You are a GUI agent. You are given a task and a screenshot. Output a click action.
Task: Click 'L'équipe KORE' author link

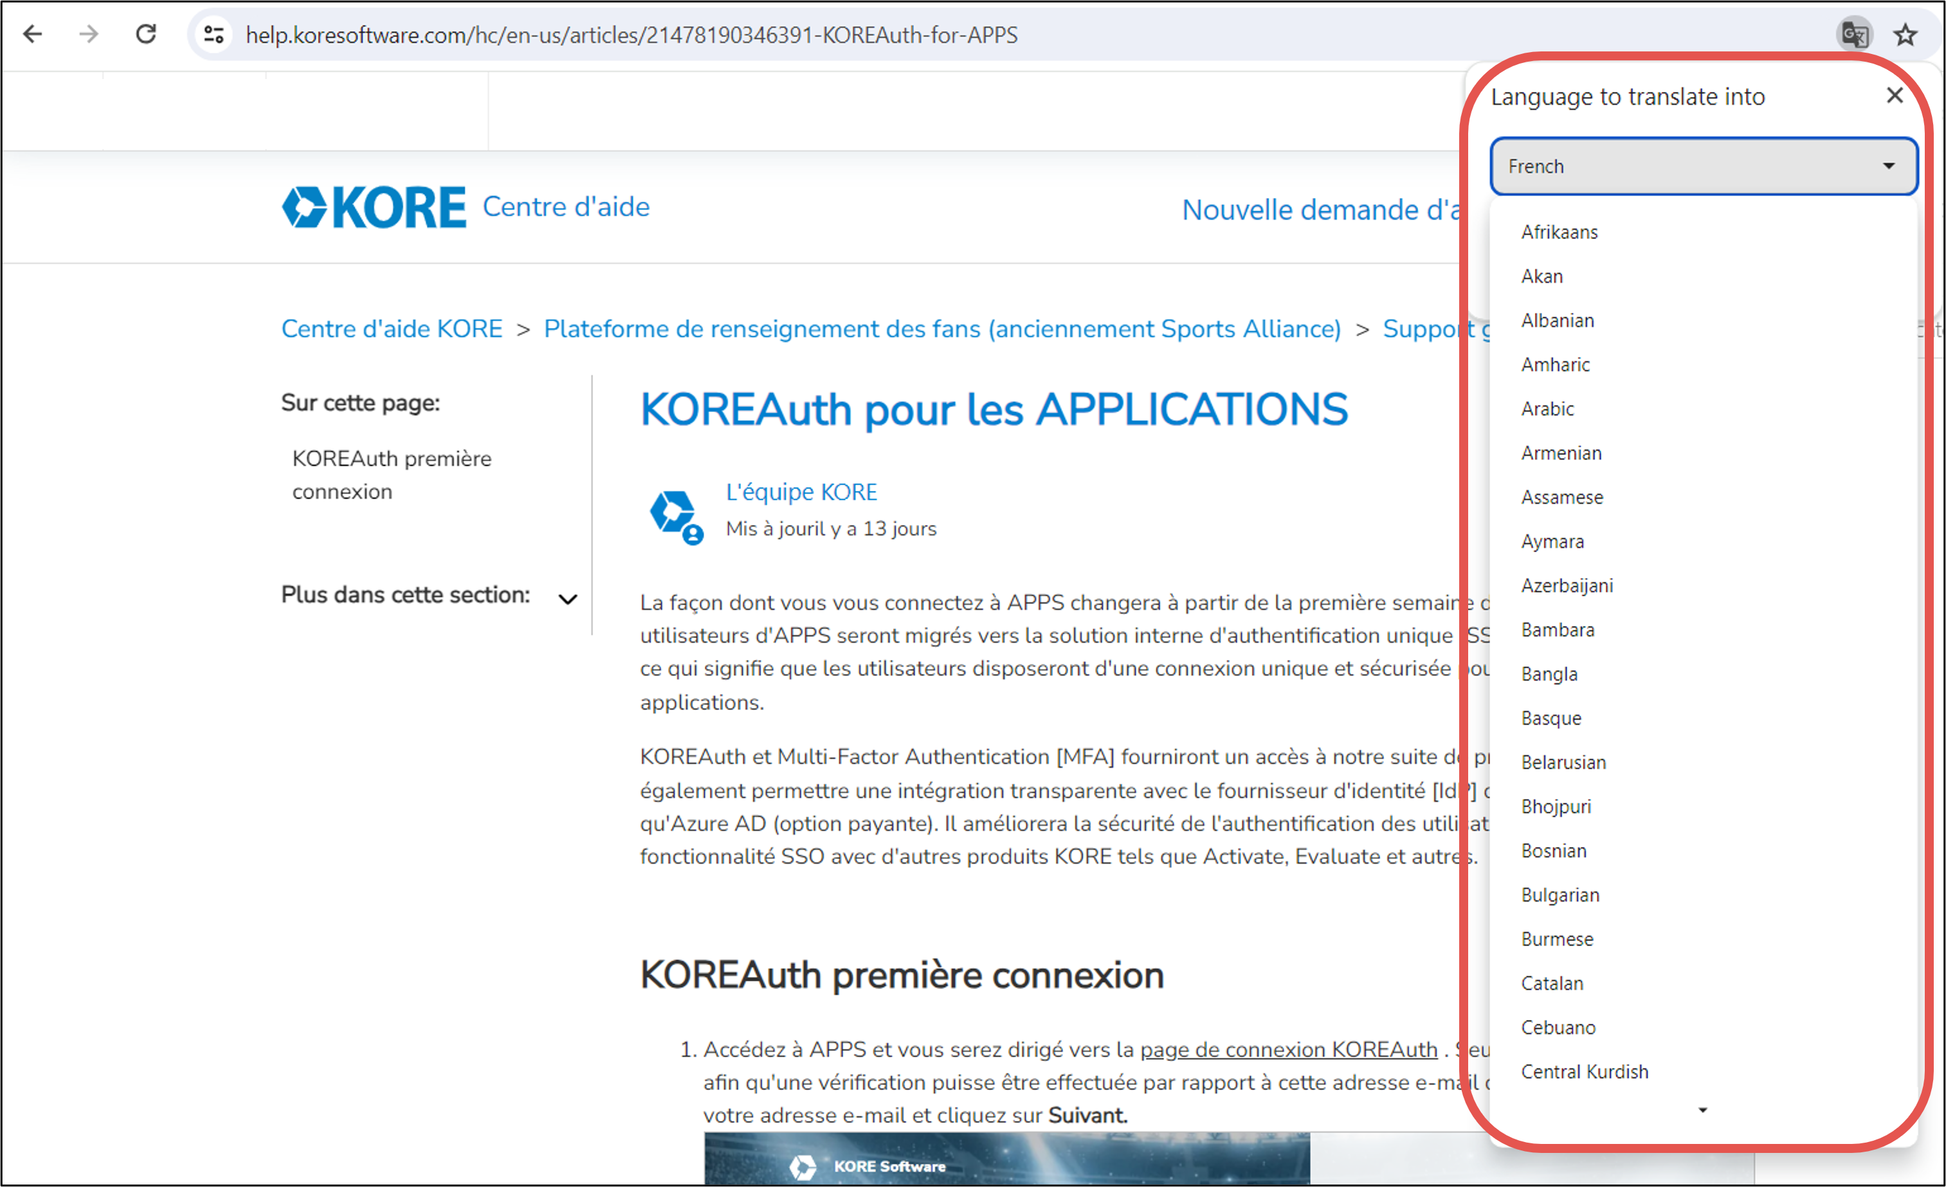[802, 492]
